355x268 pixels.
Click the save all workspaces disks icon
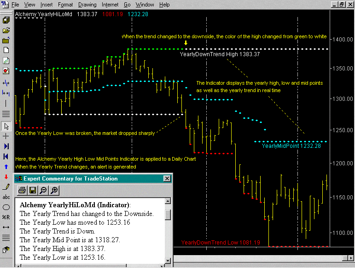6,20
